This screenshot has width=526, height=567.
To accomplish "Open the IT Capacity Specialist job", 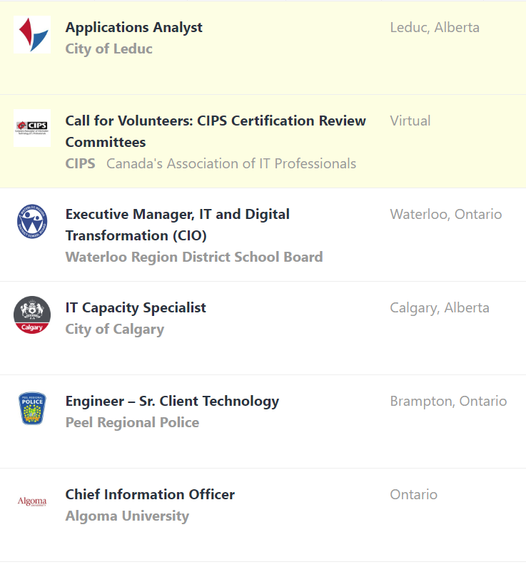I will 136,308.
